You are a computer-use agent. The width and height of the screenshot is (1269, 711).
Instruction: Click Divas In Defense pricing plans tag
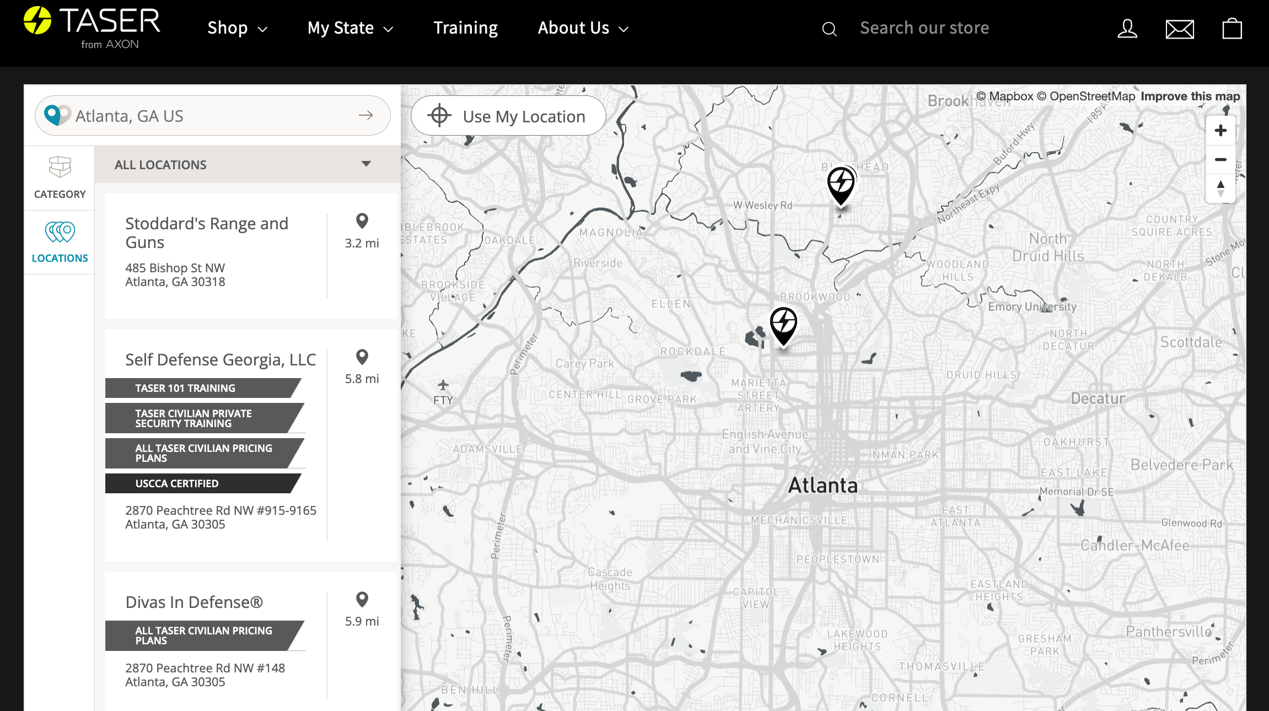[x=205, y=635]
